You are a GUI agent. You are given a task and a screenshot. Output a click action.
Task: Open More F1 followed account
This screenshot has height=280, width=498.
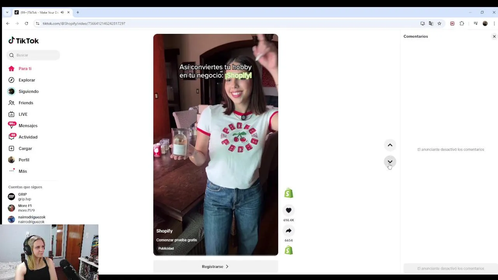[27, 208]
